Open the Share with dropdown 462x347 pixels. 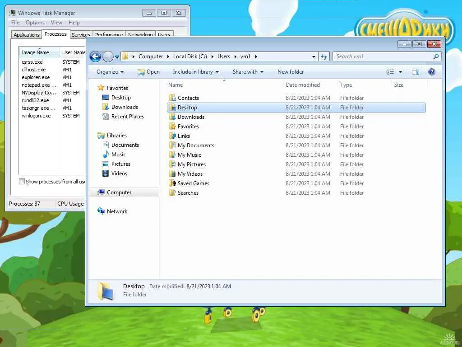(x=248, y=72)
